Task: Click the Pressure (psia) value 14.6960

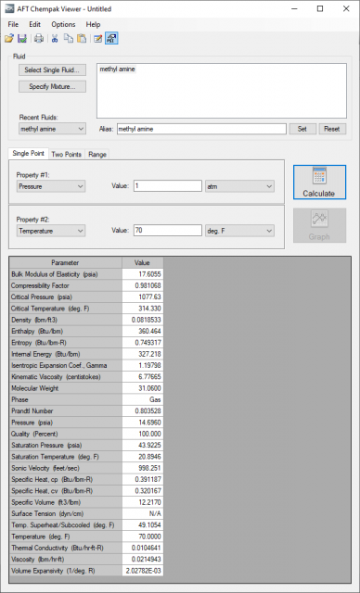Action: tap(142, 423)
